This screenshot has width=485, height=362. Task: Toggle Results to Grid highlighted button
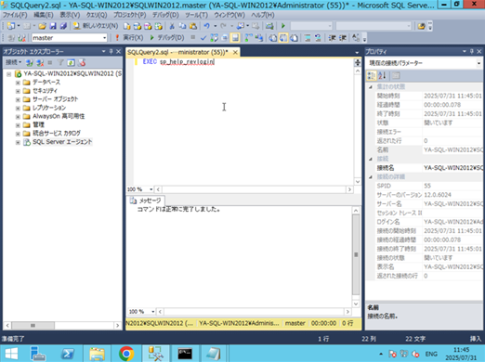[x=283, y=38]
